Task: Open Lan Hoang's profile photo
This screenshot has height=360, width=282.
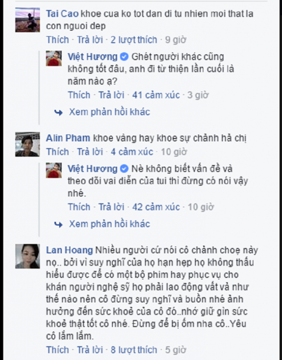Action: pyautogui.click(x=27, y=256)
